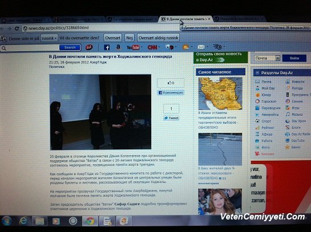
Task: Open the Amazon toolbar shortcut
Action: point(118,47)
